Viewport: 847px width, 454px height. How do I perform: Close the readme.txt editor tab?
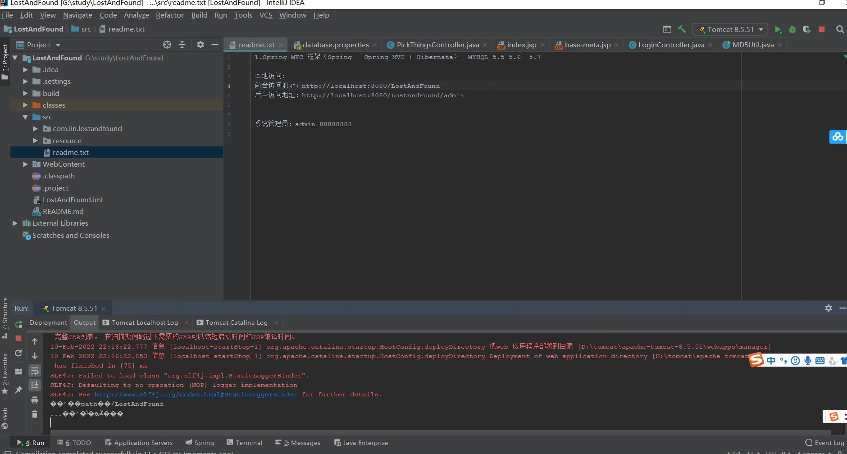(281, 45)
